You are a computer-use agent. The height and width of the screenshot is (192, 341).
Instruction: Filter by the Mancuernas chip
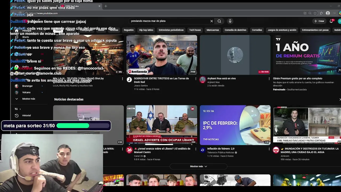click(x=213, y=30)
